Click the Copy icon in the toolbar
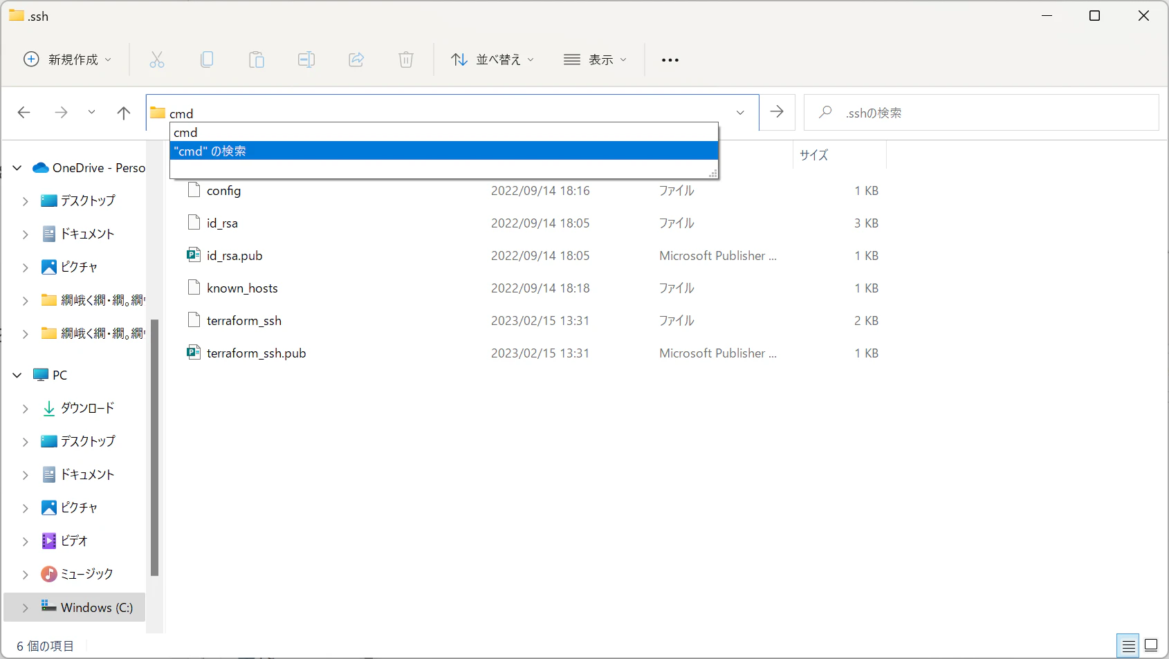 pos(207,59)
